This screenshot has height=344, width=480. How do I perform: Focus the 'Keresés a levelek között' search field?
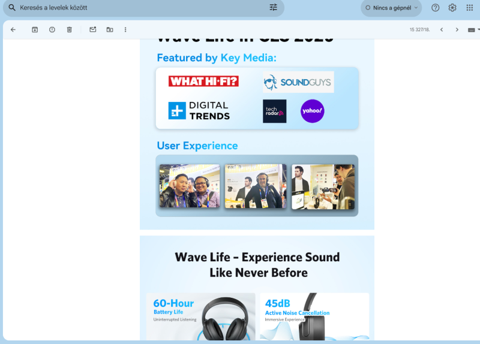coord(143,8)
